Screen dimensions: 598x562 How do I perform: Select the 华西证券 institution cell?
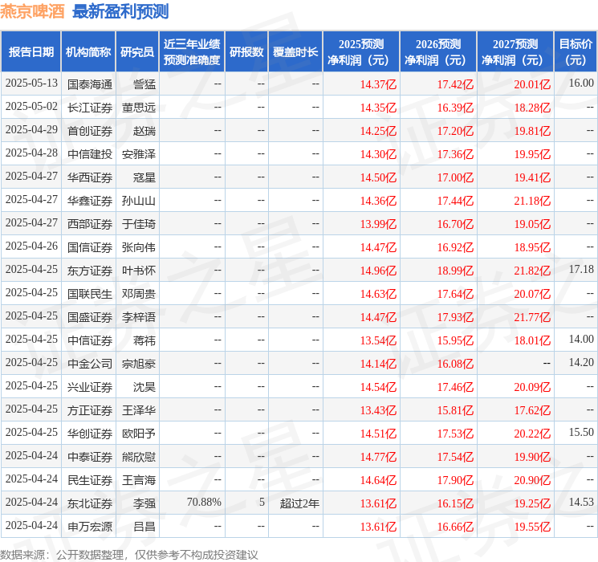pos(90,177)
